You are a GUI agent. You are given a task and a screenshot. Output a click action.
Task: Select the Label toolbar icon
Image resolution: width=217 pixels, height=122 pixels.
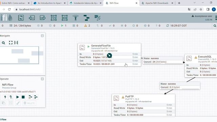tap(97, 18)
